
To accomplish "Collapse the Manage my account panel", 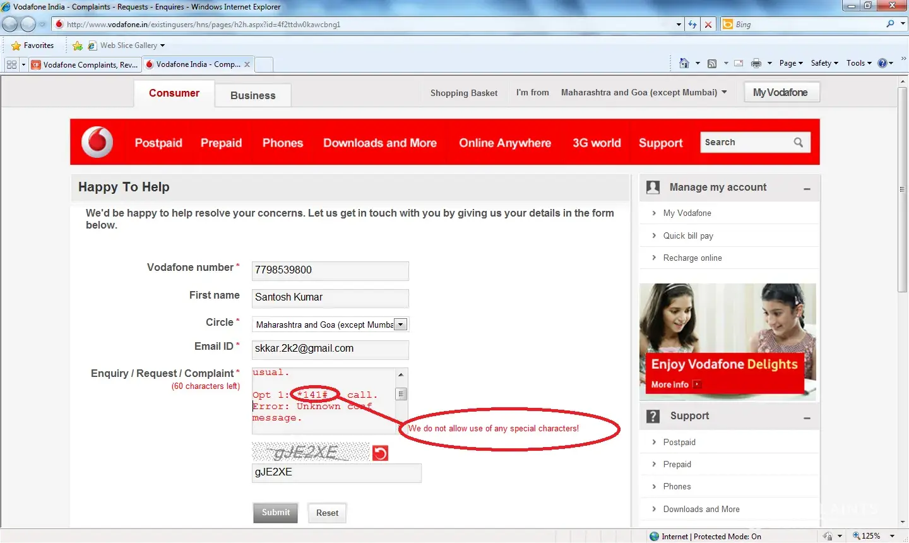I will pos(807,188).
